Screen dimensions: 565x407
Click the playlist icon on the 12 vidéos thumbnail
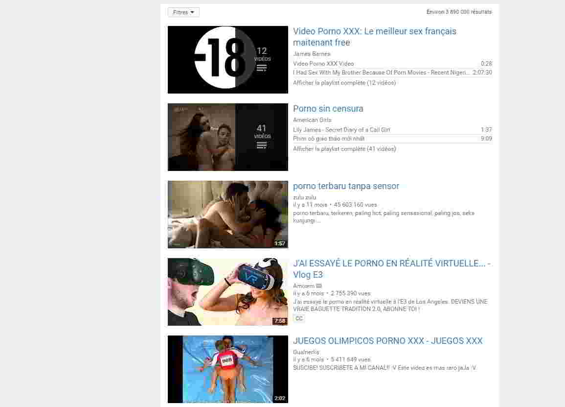(x=262, y=68)
